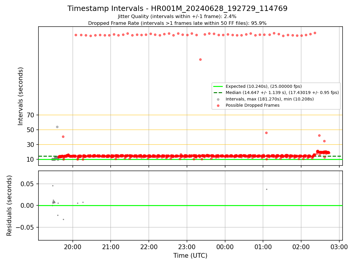
Task: Click the Residuals (seconds) axis label
Action: pyautogui.click(x=9, y=205)
